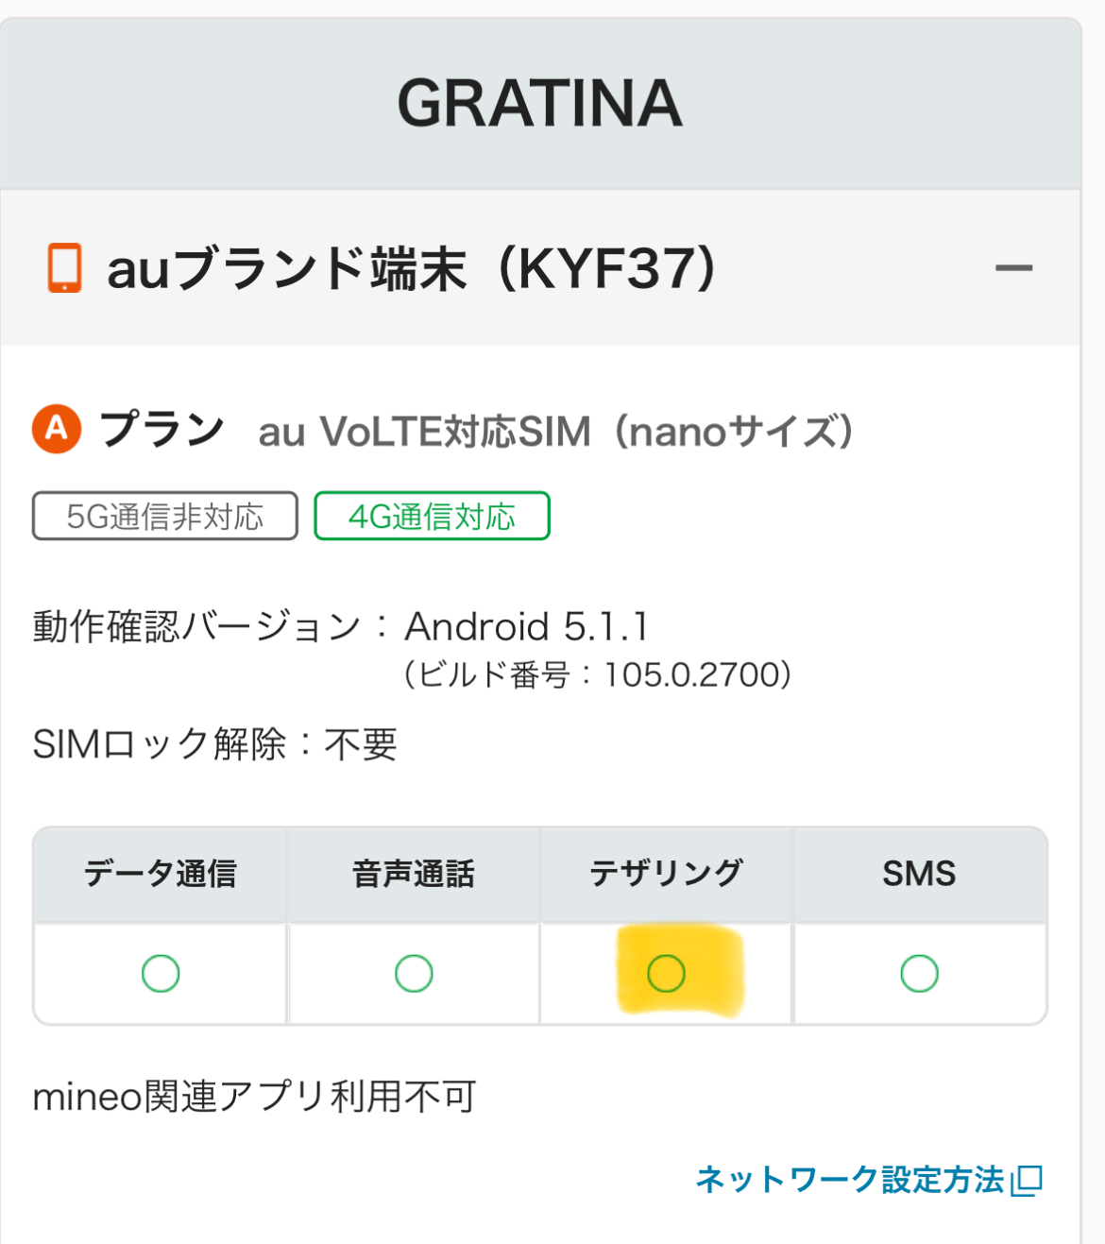The width and height of the screenshot is (1105, 1244).
Task: Click the GRATINA title heading
Action: click(x=539, y=103)
